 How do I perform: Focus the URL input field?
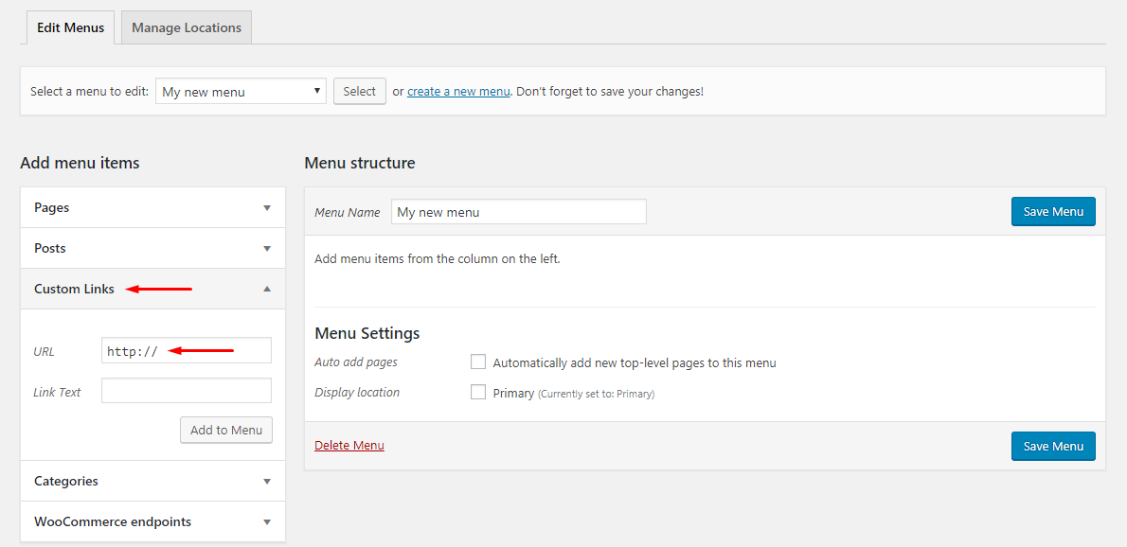coord(187,351)
